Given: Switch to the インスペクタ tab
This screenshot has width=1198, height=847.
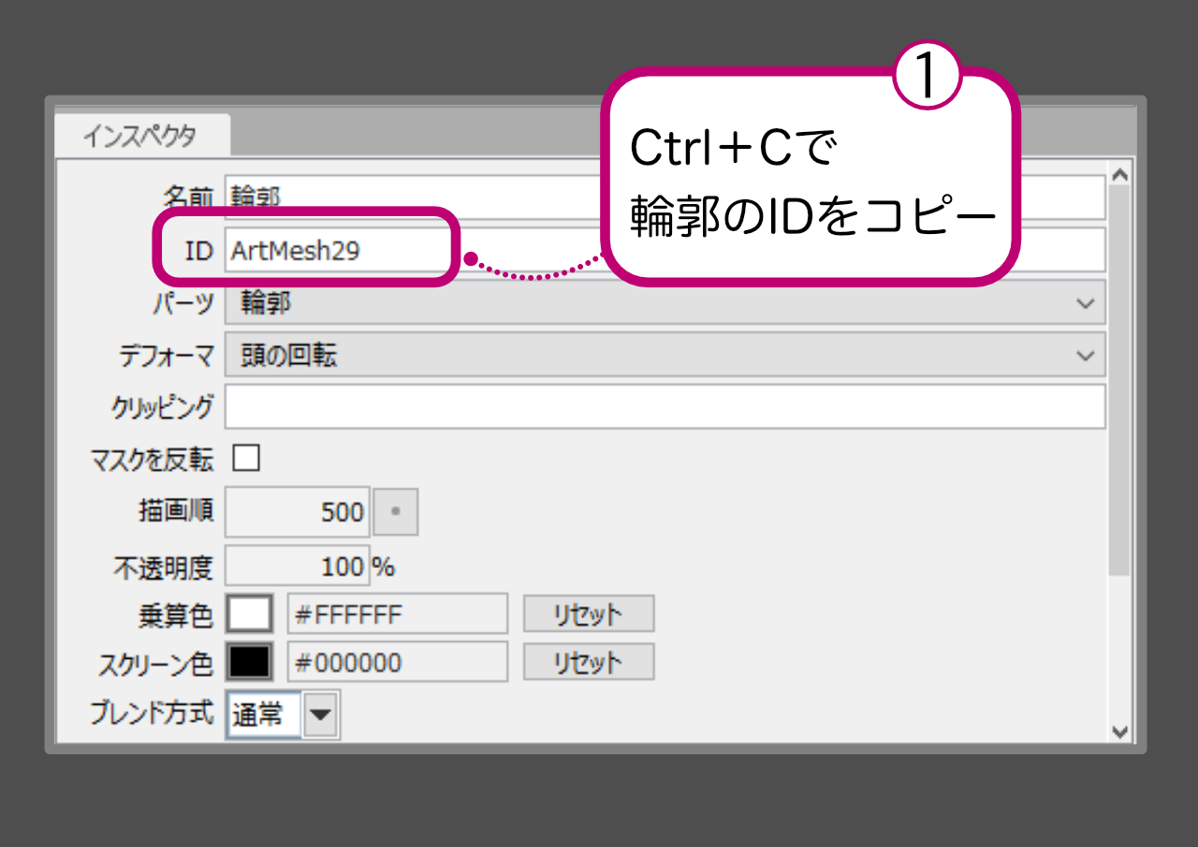Looking at the screenshot, I should [x=141, y=136].
